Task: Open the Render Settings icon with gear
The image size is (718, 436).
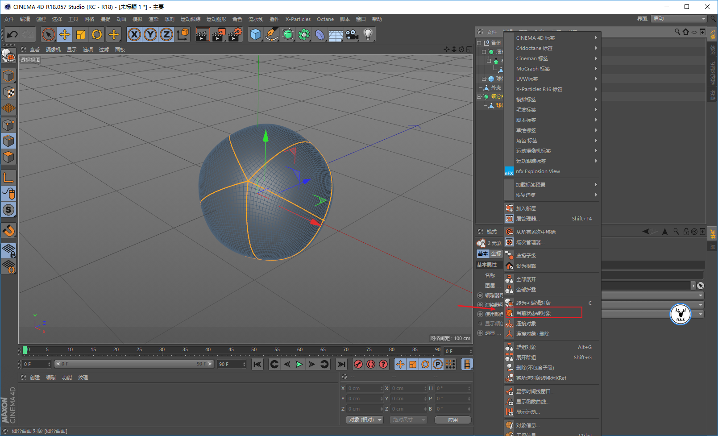Action: coord(235,34)
